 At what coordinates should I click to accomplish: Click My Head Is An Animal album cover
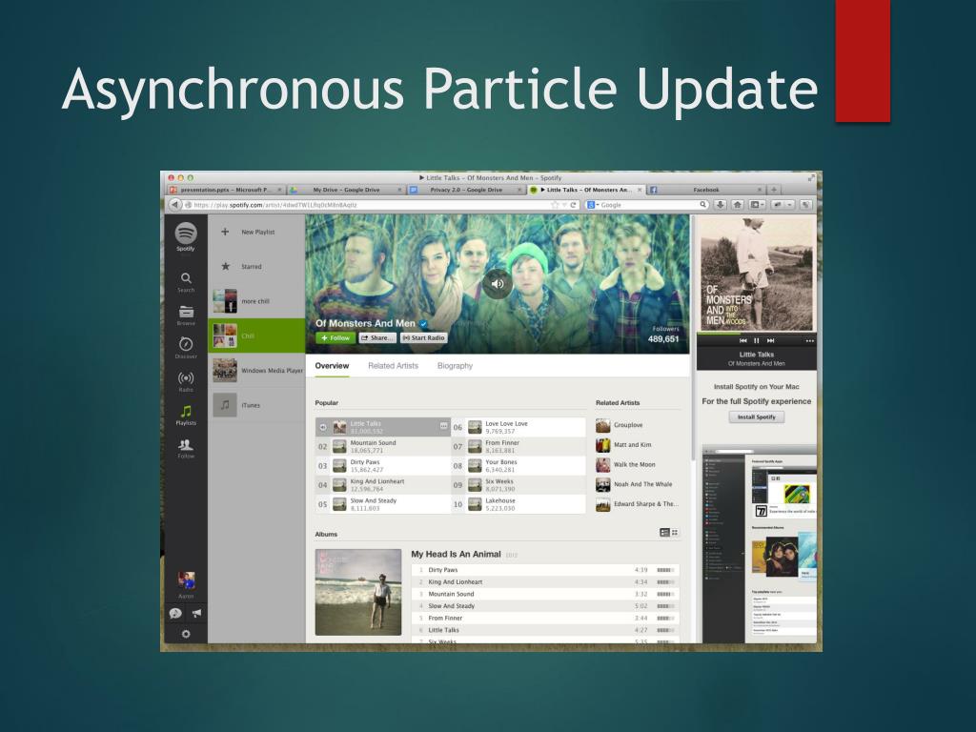(x=358, y=592)
